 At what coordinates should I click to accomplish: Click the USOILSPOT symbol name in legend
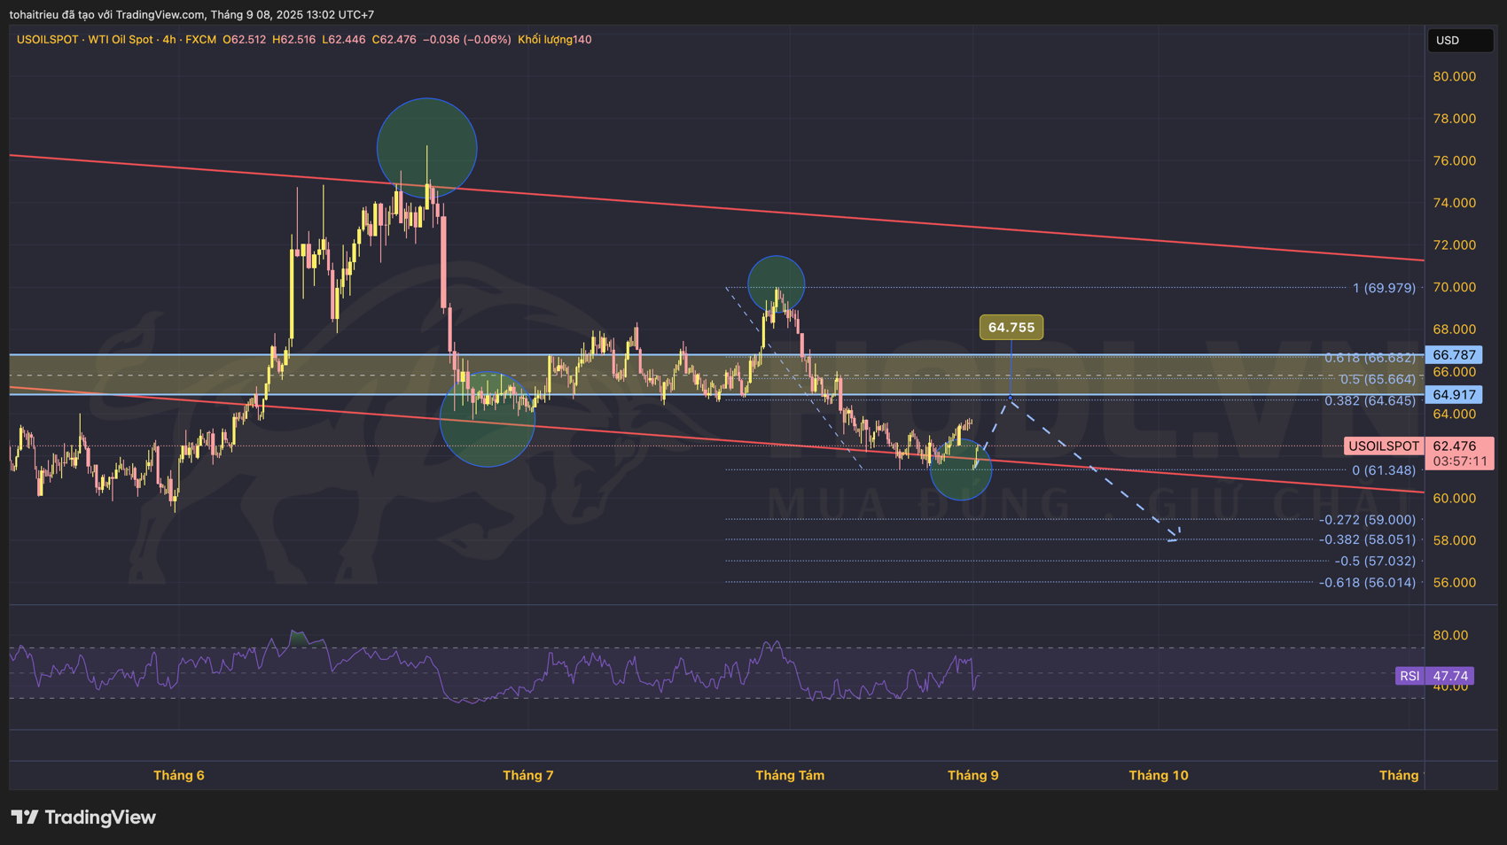pos(47,40)
